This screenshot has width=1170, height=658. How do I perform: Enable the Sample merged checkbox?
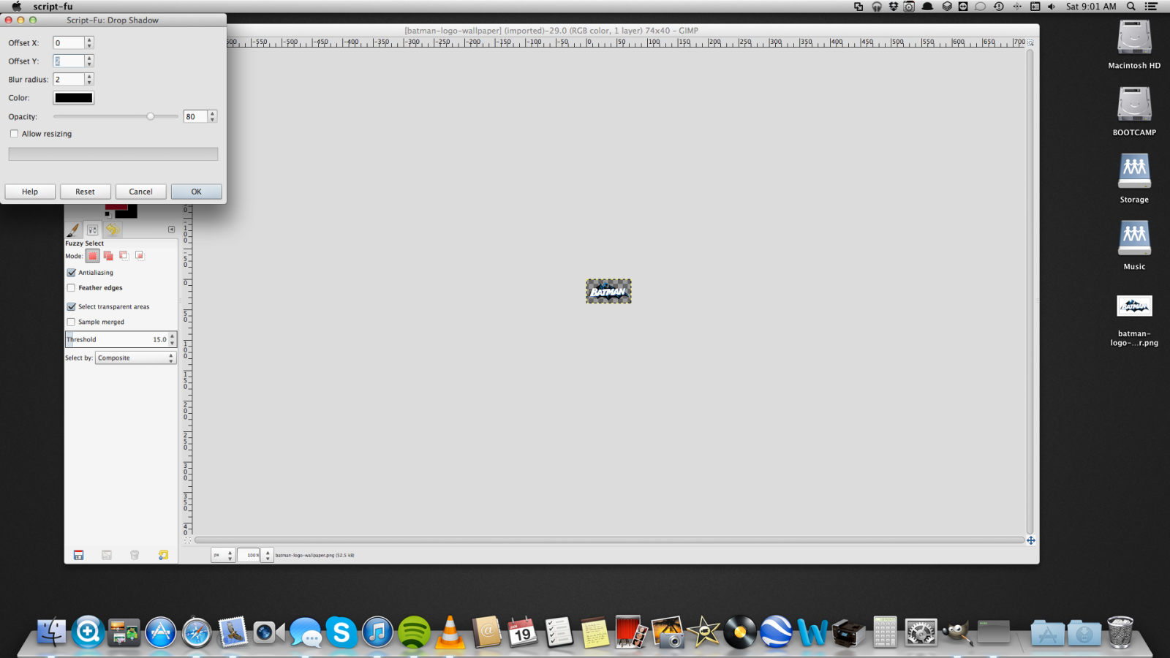click(72, 322)
